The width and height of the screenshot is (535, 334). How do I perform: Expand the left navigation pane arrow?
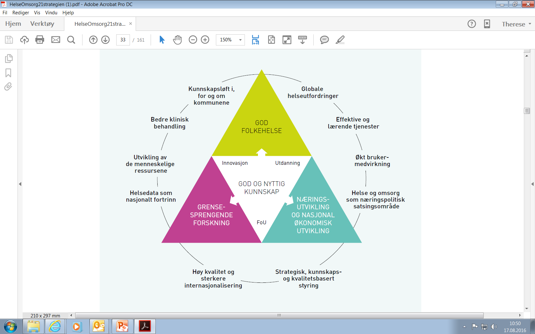point(20,184)
